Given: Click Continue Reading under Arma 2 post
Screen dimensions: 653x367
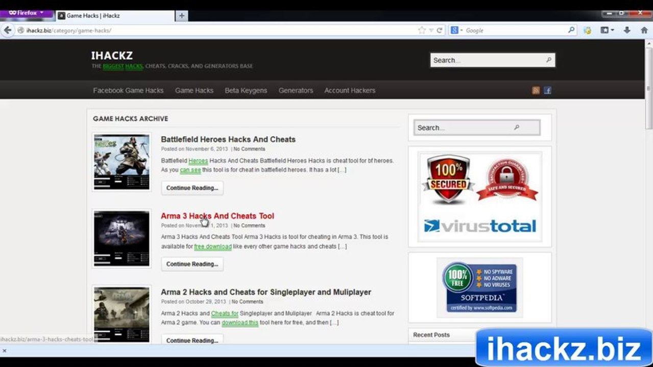Looking at the screenshot, I should tap(192, 340).
